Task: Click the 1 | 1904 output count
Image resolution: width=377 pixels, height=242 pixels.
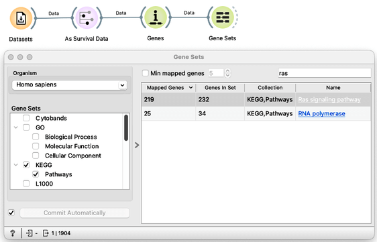Action: 61,233
